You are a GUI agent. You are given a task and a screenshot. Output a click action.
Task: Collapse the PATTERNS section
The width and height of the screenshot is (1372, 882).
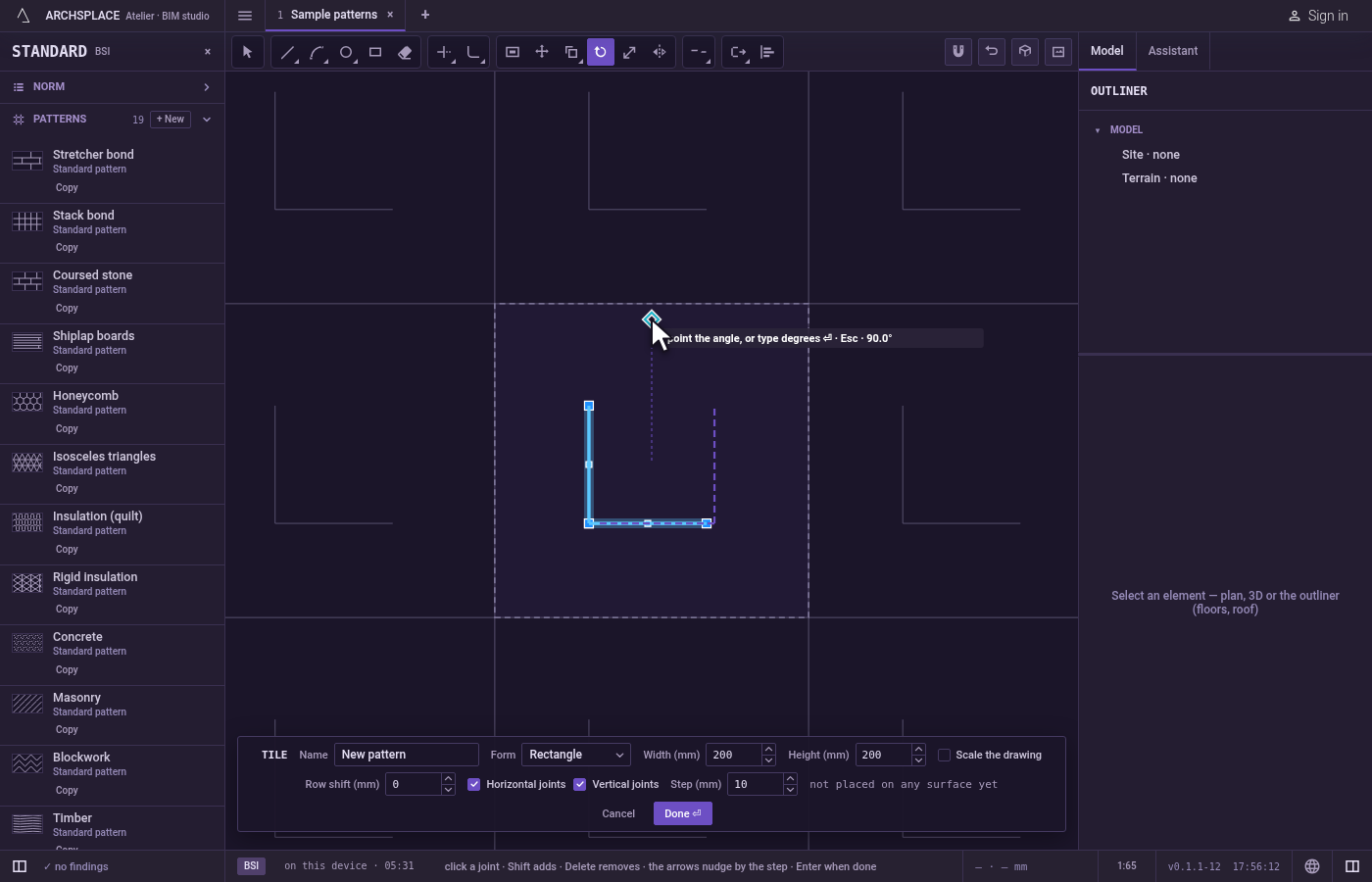[207, 120]
